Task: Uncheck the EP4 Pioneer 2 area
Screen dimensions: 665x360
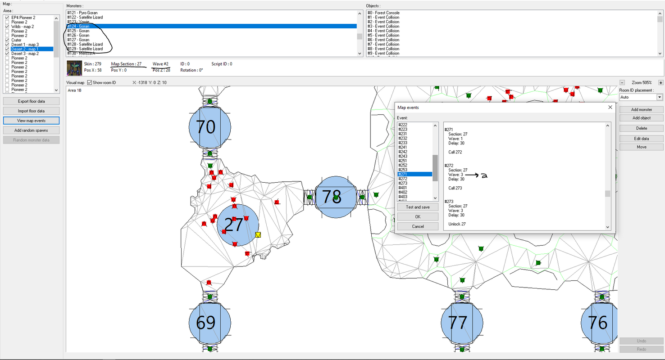Action: [7, 18]
